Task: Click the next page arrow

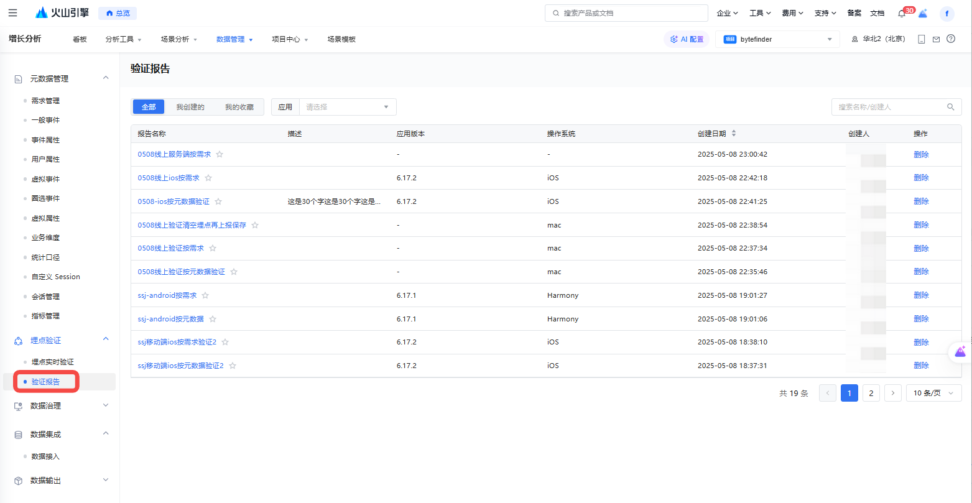Action: (x=893, y=393)
